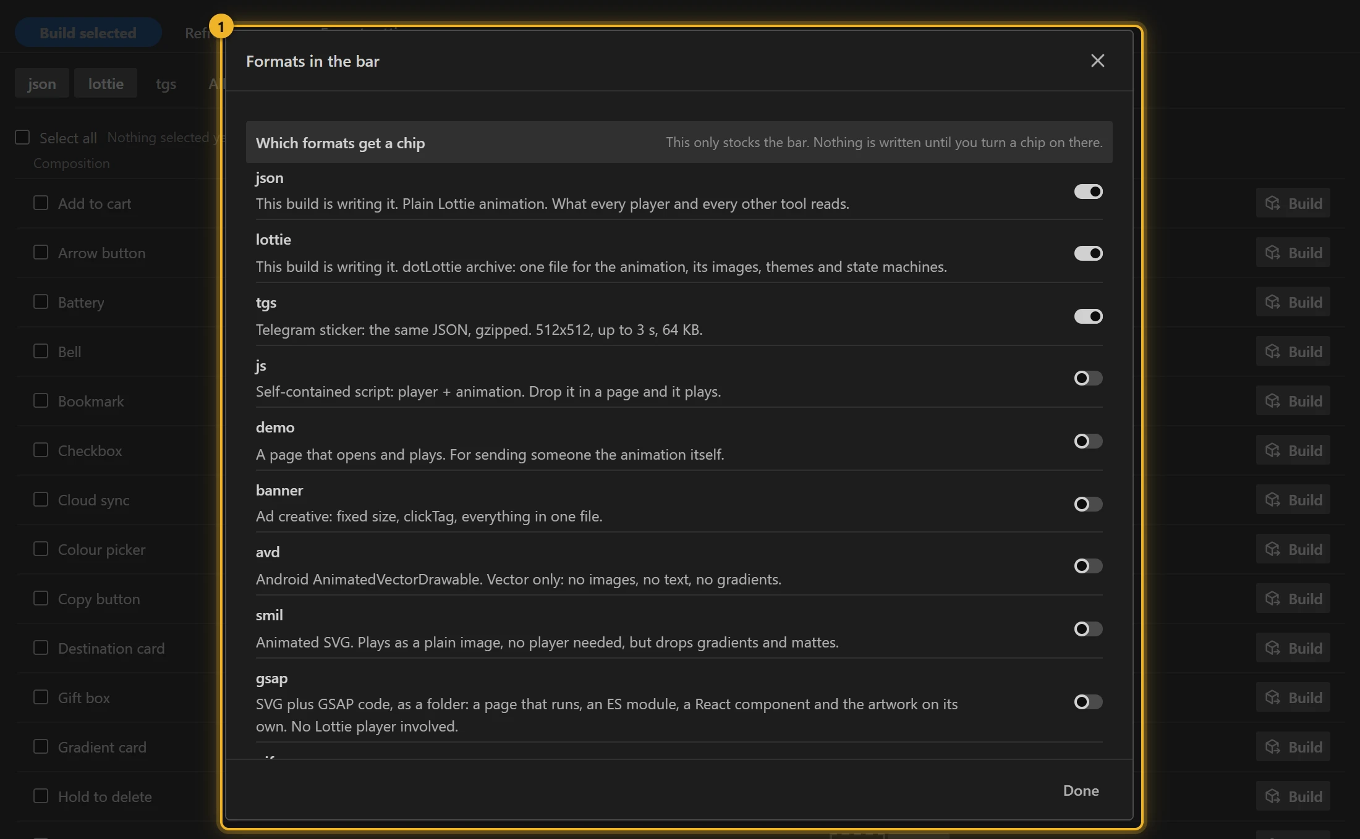Image resolution: width=1360 pixels, height=839 pixels.
Task: Enable the smil format toggle
Action: pyautogui.click(x=1088, y=629)
